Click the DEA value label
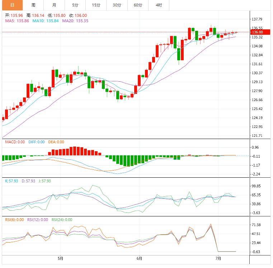The width and height of the screenshot is (273, 268). pyautogui.click(x=56, y=142)
